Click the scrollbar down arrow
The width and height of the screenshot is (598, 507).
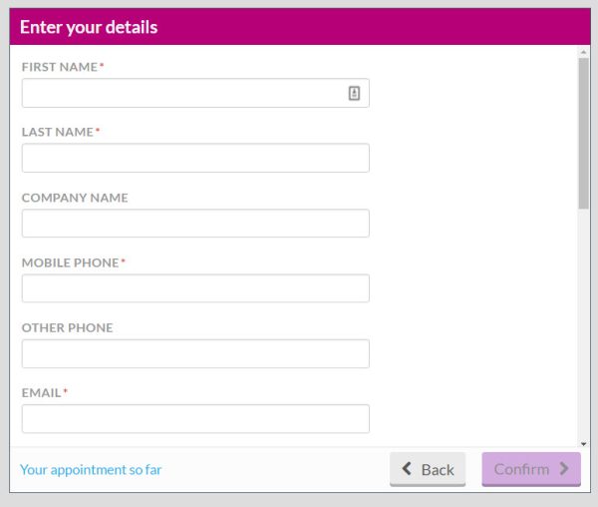click(x=583, y=442)
